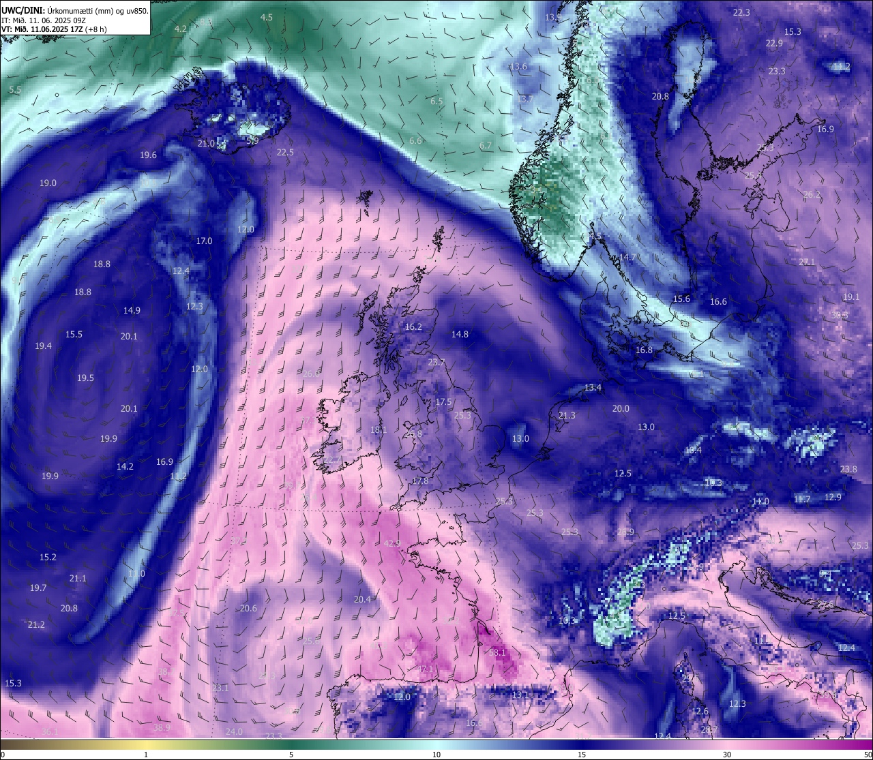Screen dimensions: 873x760
Task: Click the 42.9 value near Brittany
Action: pos(392,543)
